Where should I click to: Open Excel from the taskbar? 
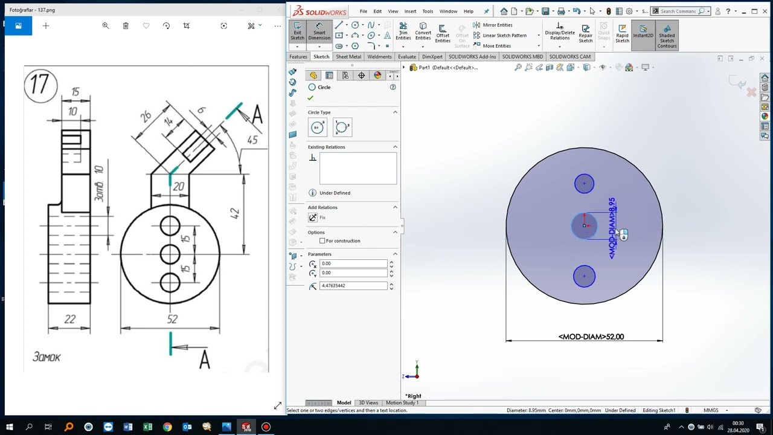[x=147, y=427]
